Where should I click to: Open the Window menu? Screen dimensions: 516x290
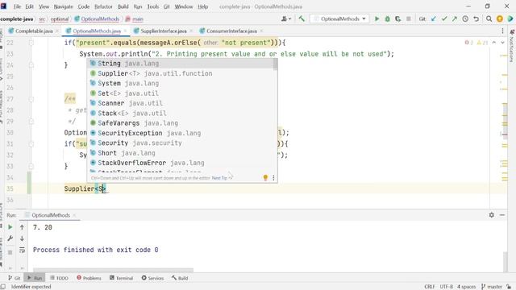pyautogui.click(x=184, y=6)
